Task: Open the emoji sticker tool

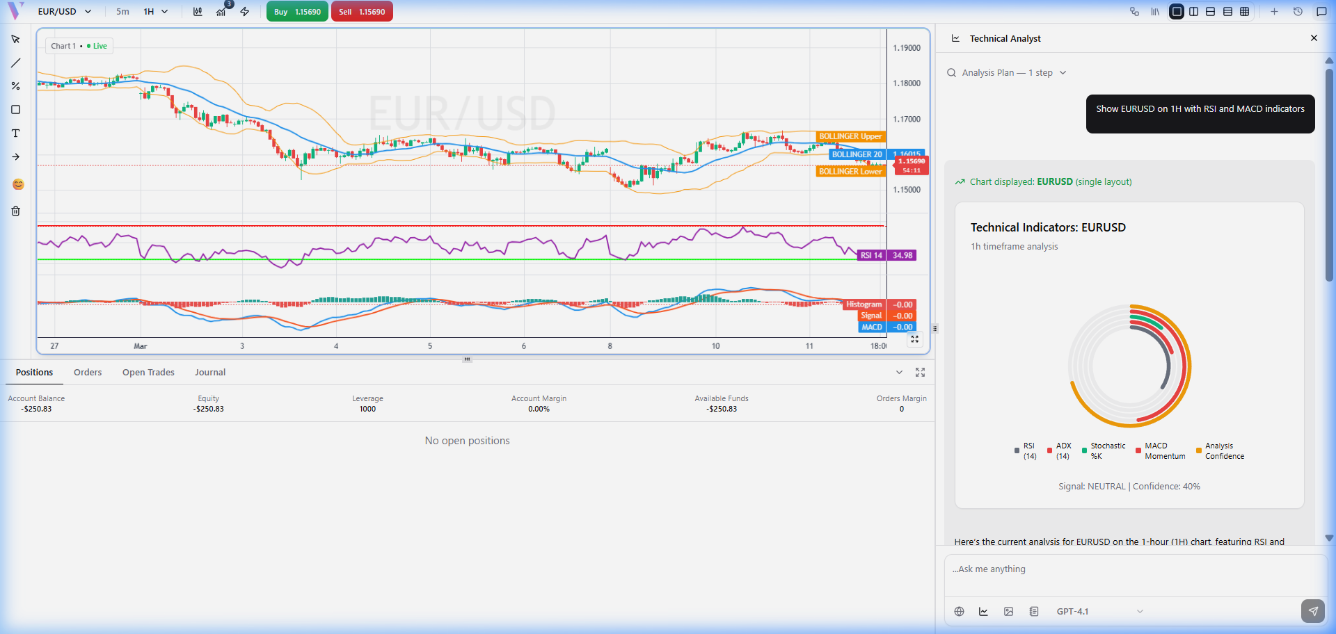Action: pyautogui.click(x=18, y=184)
